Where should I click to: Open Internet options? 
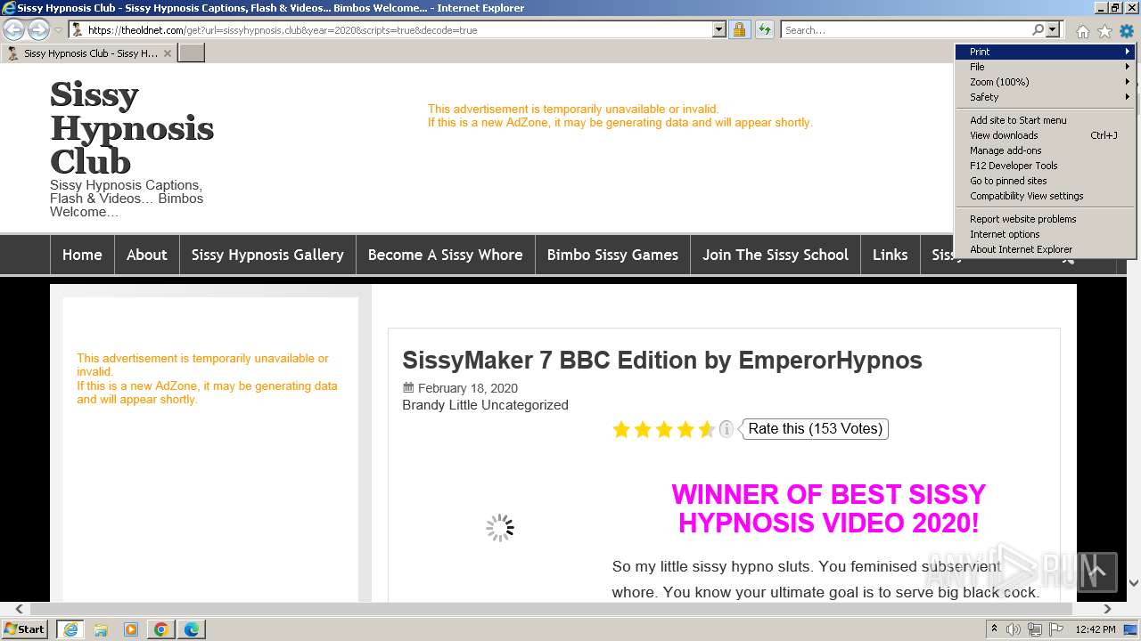(x=1045, y=234)
